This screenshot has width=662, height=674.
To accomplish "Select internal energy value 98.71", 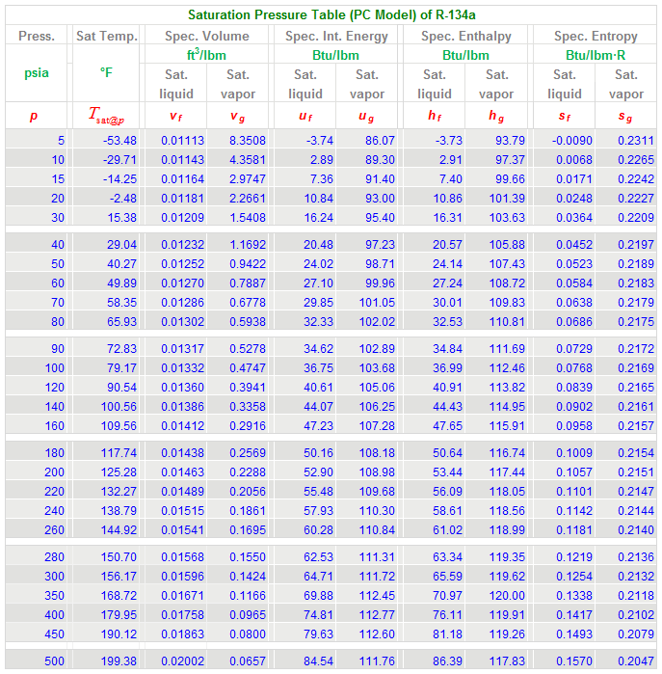I will [x=380, y=264].
